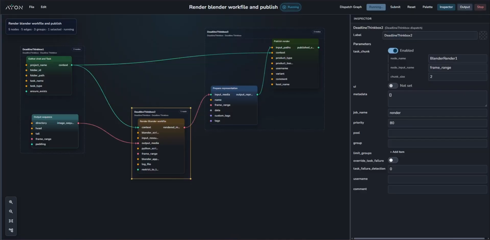The width and height of the screenshot is (490, 240).
Task: Toggle override_task_failure switch
Action: tap(393, 160)
